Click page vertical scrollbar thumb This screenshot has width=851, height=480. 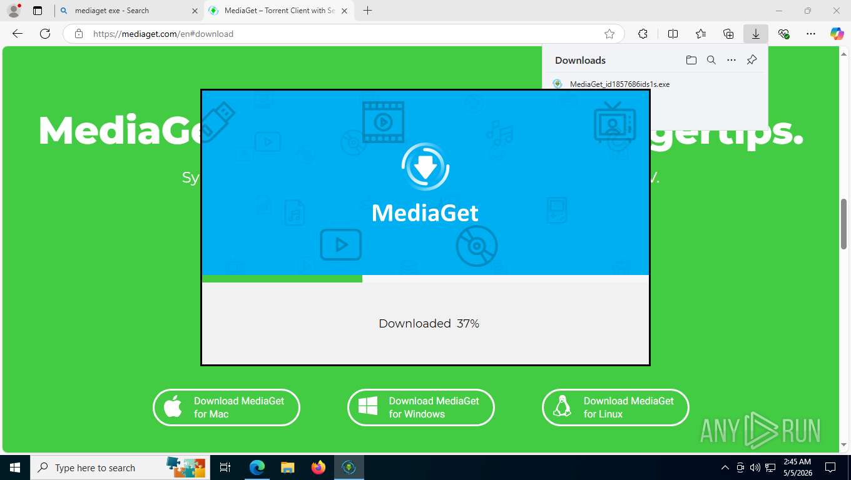coord(844,222)
